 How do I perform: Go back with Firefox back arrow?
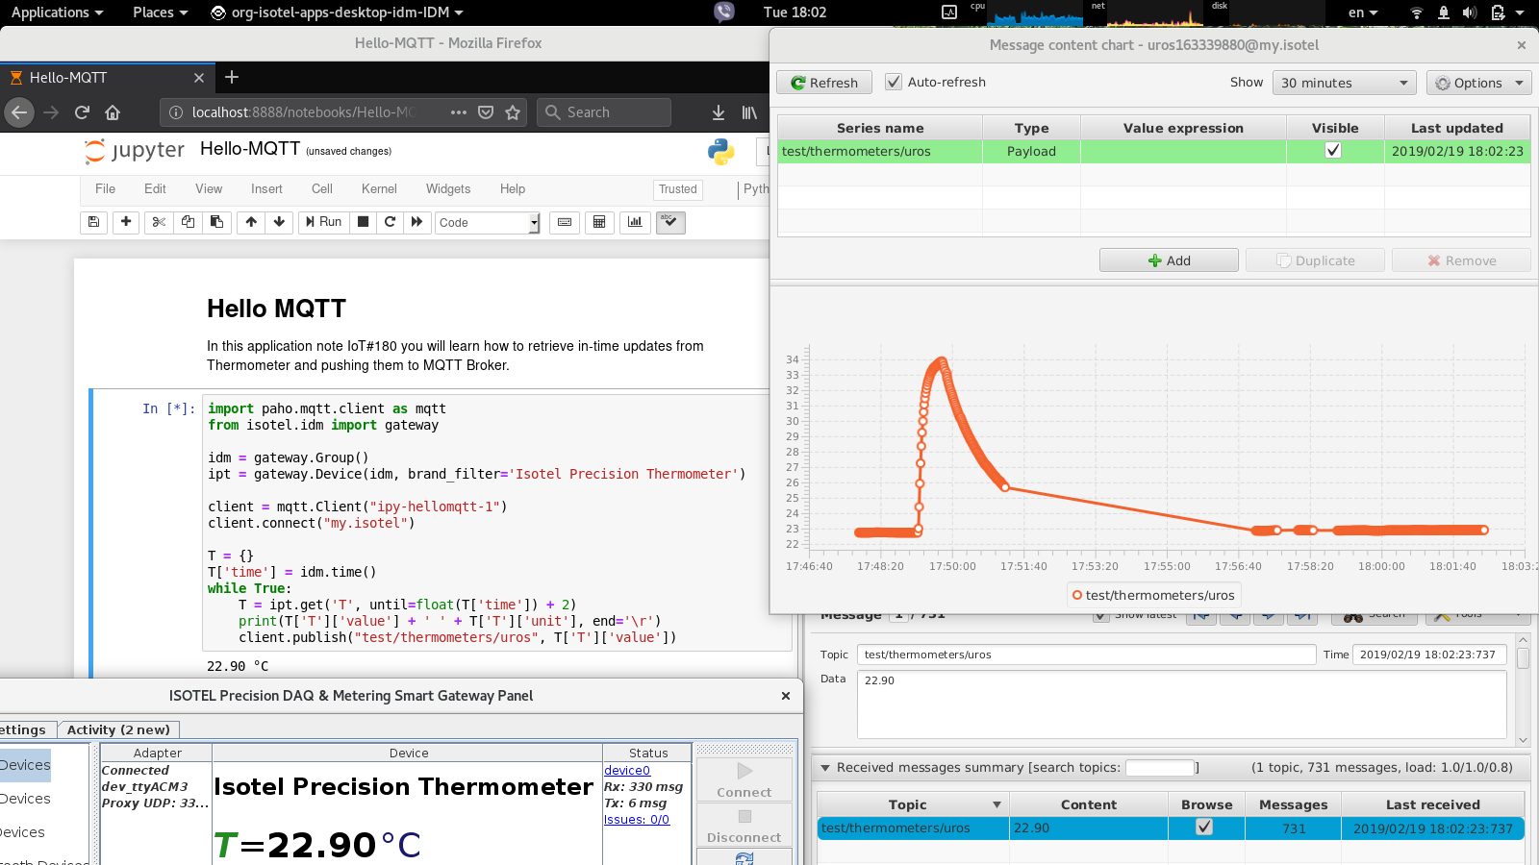point(19,112)
